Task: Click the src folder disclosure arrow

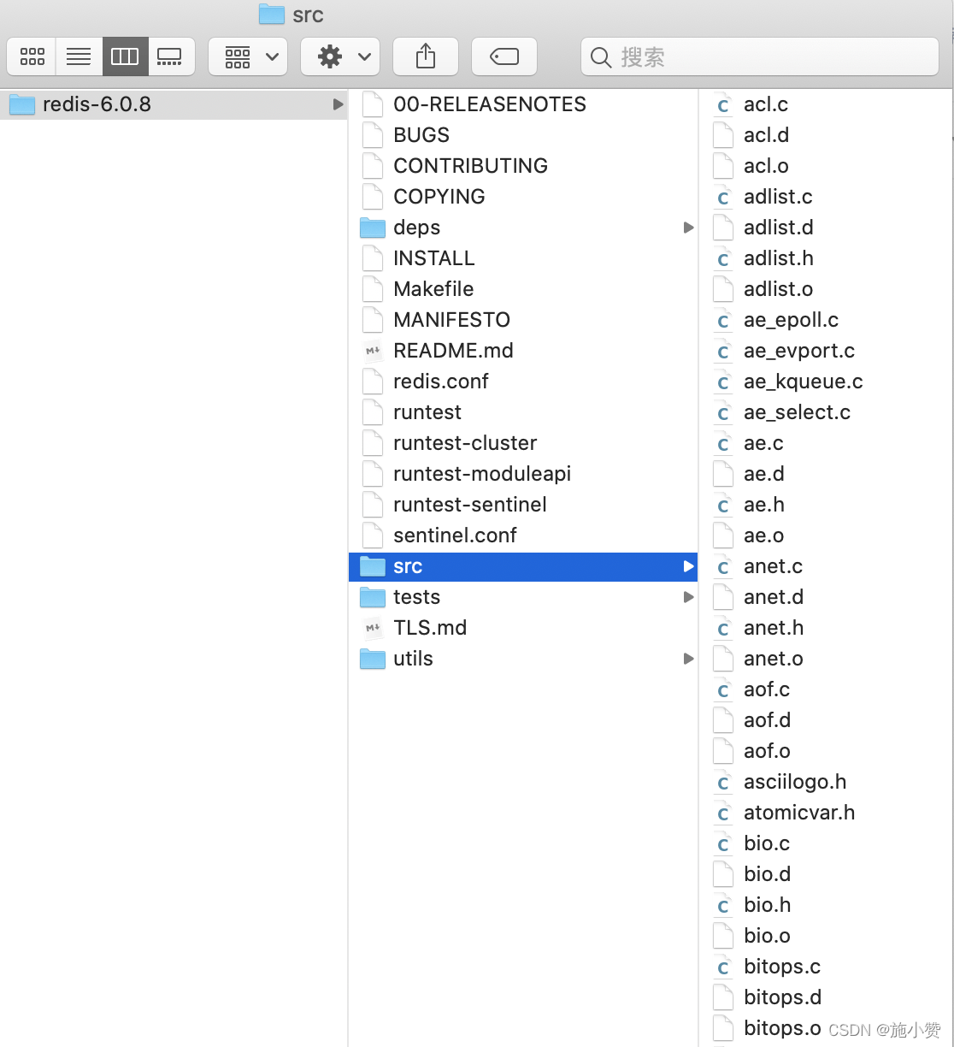Action: tap(688, 566)
